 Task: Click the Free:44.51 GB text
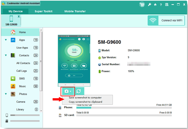tap(164, 105)
